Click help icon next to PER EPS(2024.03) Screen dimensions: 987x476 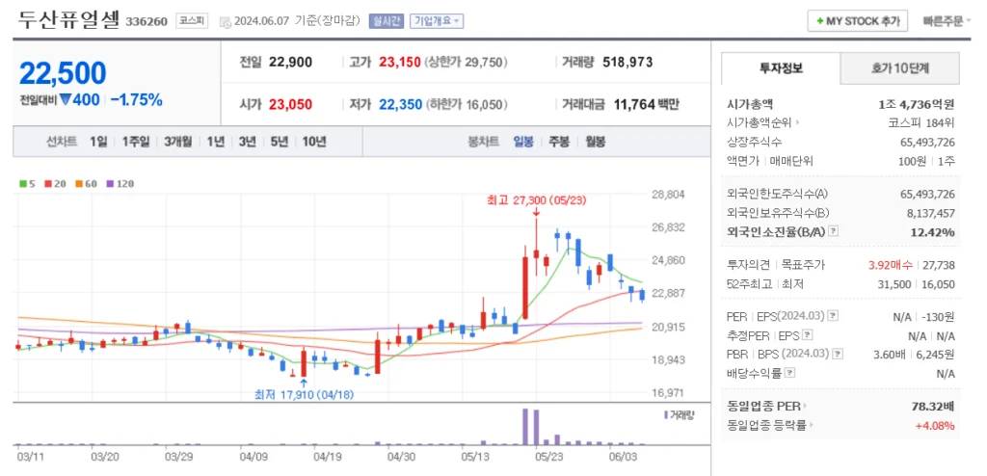833,317
